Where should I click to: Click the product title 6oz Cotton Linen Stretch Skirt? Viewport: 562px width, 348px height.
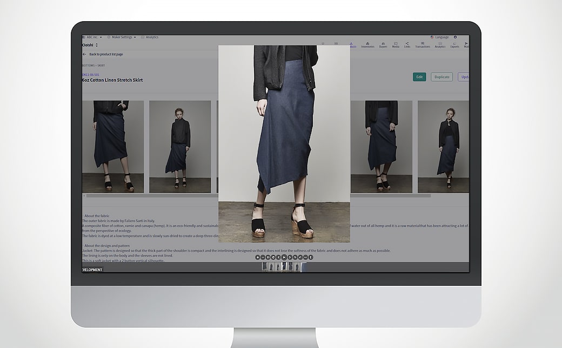tap(112, 80)
